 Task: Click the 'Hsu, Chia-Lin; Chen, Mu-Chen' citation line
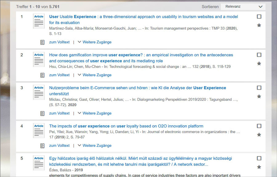(x=140, y=66)
